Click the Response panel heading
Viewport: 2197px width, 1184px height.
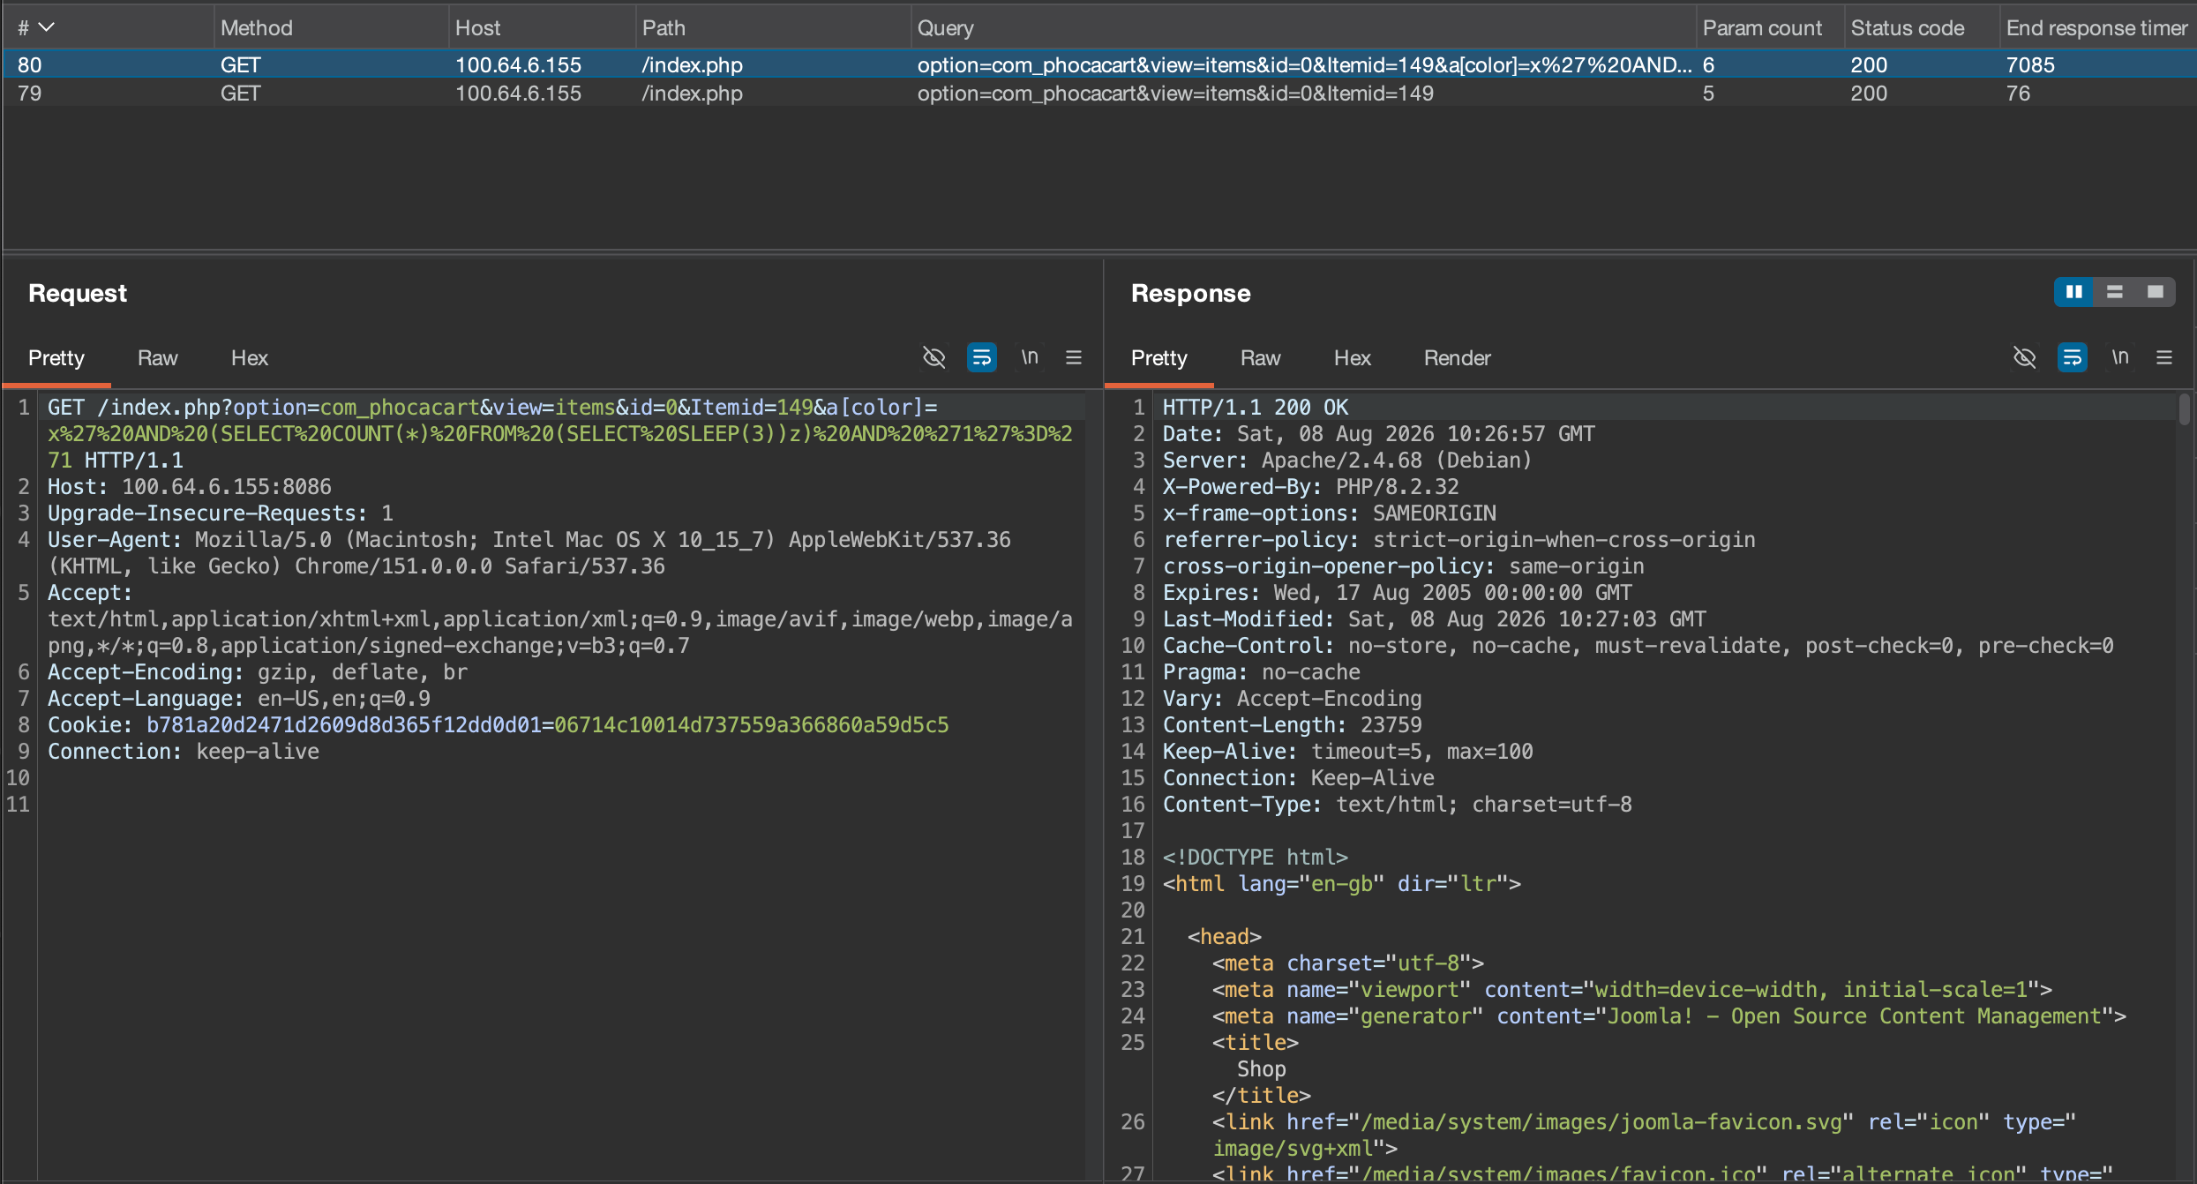tap(1191, 293)
